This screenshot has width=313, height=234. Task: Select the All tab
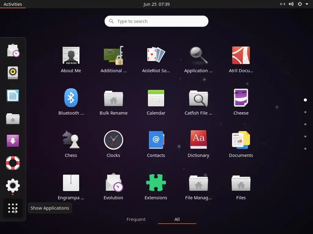(177, 219)
